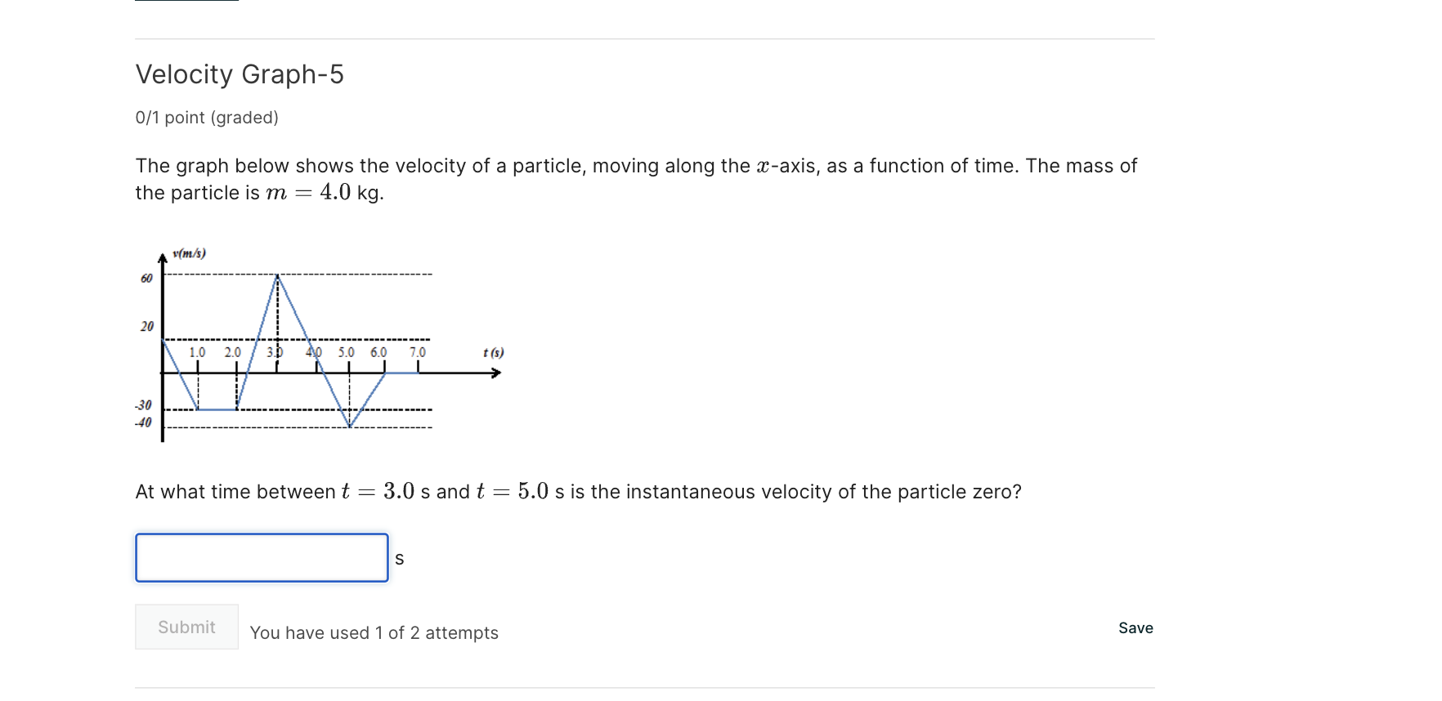Click the 'You have used 1 of 2 attempts' text
Image resolution: width=1442 pixels, height=701 pixels.
coord(374,632)
